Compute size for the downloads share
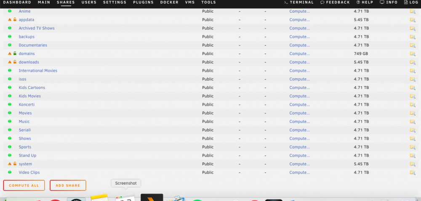 tap(299, 62)
